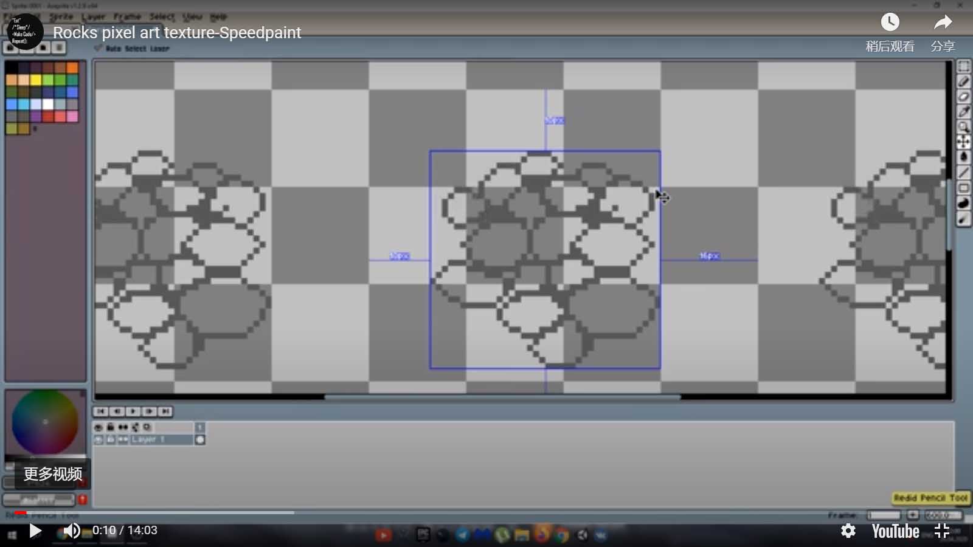Activate the Zoom magnifier tool
The height and width of the screenshot is (547, 973).
[x=963, y=127]
